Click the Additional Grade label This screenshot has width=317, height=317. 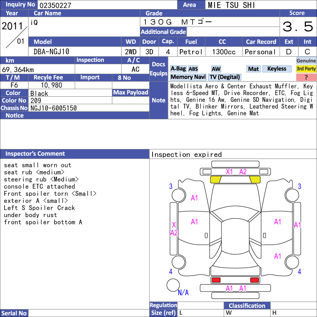point(163,32)
